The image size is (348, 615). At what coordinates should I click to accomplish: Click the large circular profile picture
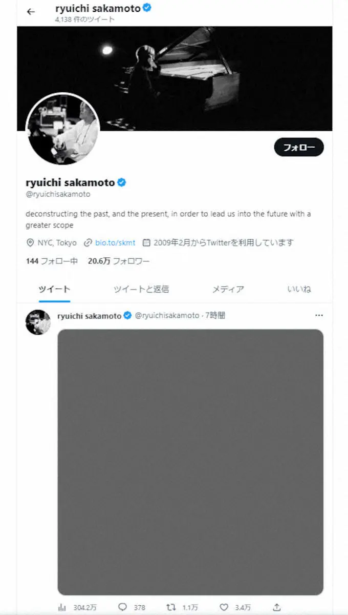coord(62,129)
